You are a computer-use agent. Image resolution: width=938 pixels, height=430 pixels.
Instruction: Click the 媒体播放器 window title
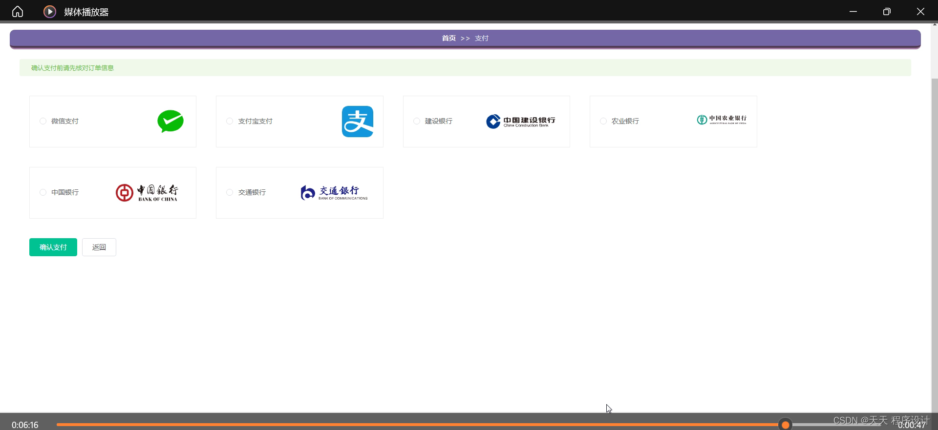tap(86, 12)
